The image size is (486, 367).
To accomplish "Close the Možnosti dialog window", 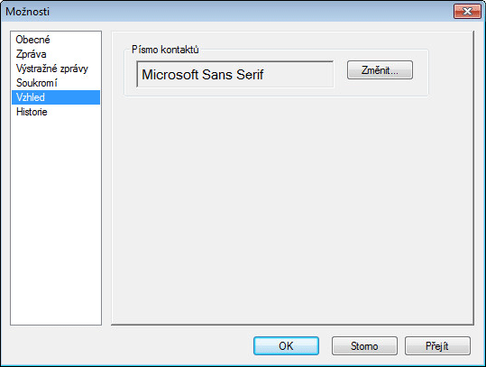I will (467, 12).
